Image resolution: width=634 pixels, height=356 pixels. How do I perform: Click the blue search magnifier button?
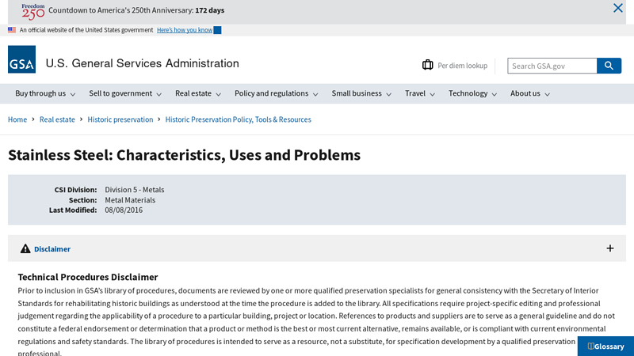point(609,66)
